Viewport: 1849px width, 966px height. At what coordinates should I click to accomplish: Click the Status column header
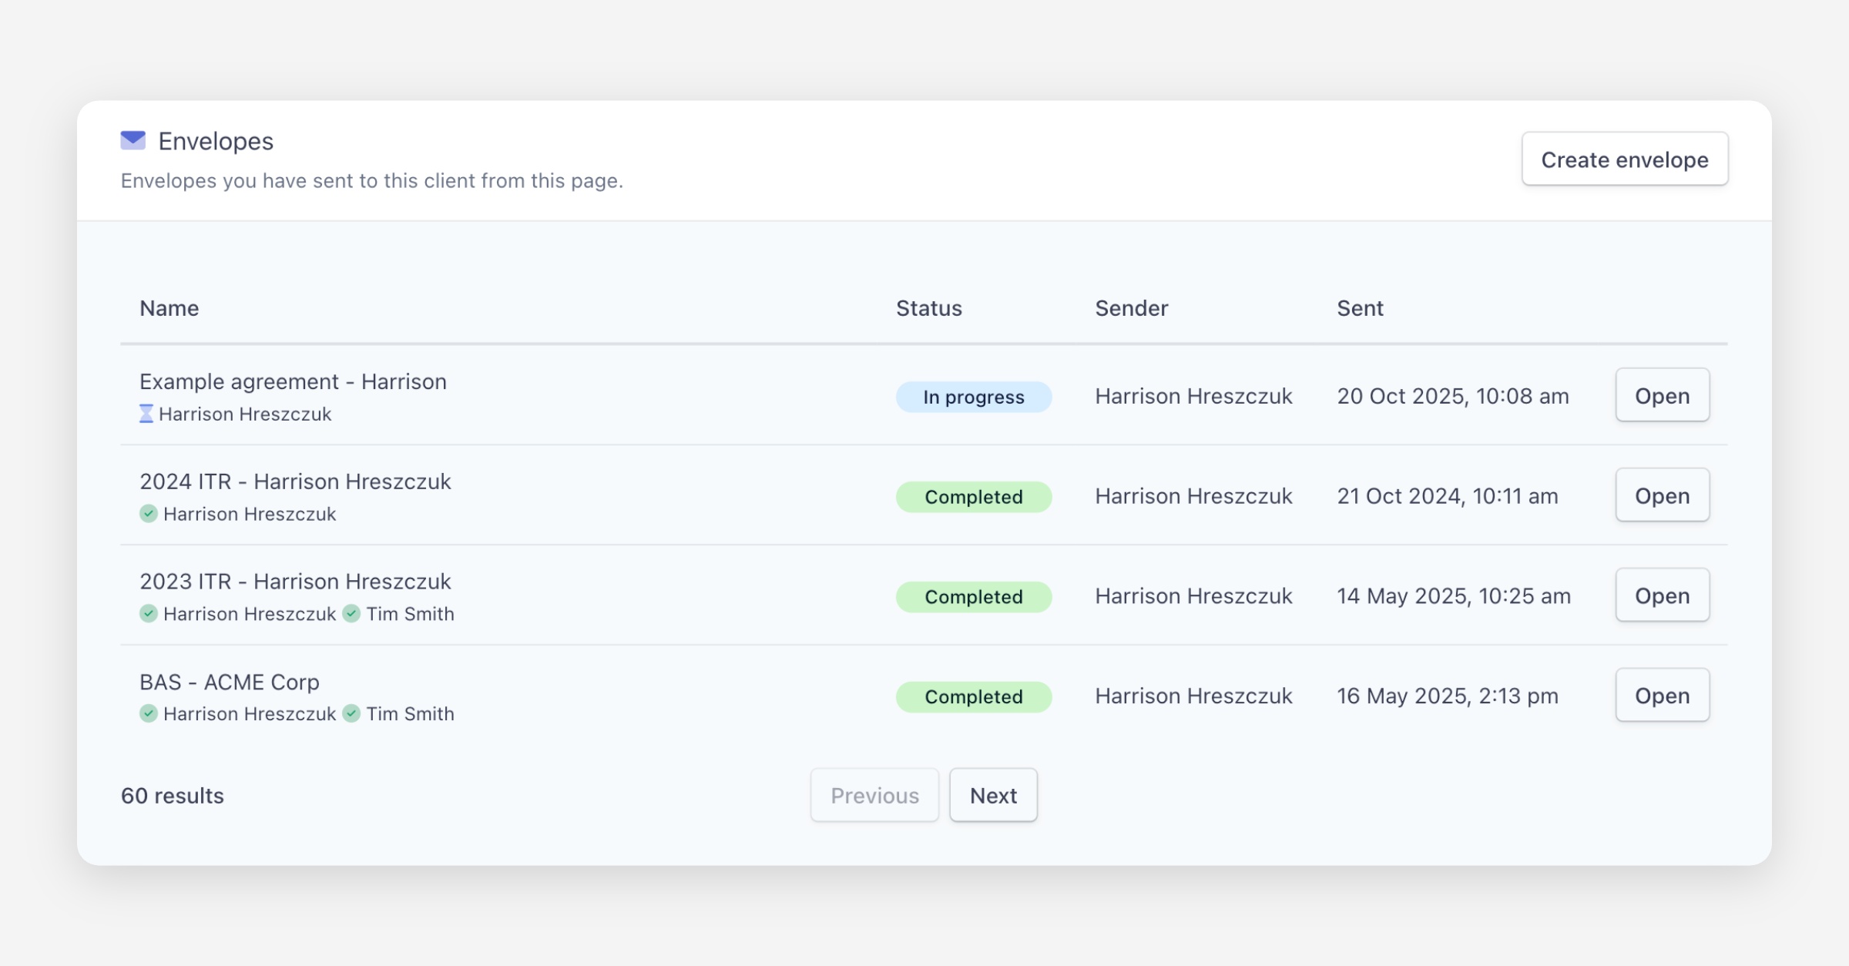tap(928, 308)
